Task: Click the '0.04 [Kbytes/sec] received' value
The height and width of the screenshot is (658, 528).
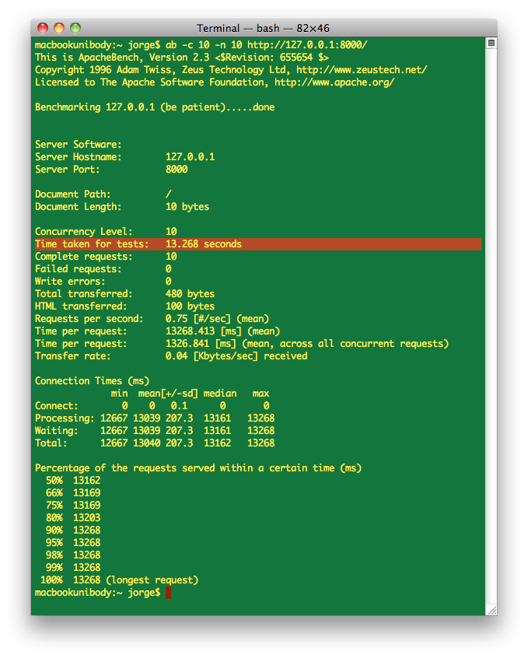Action: (236, 356)
